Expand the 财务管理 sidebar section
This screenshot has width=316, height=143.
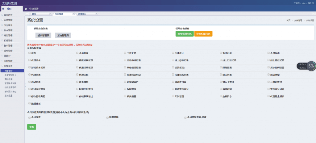point(8,35)
